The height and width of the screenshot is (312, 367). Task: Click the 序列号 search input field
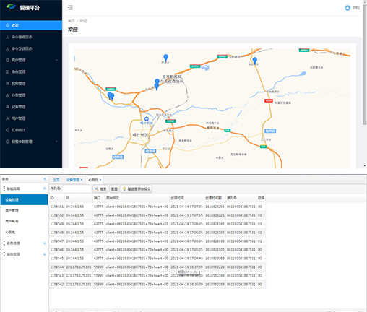(77, 189)
